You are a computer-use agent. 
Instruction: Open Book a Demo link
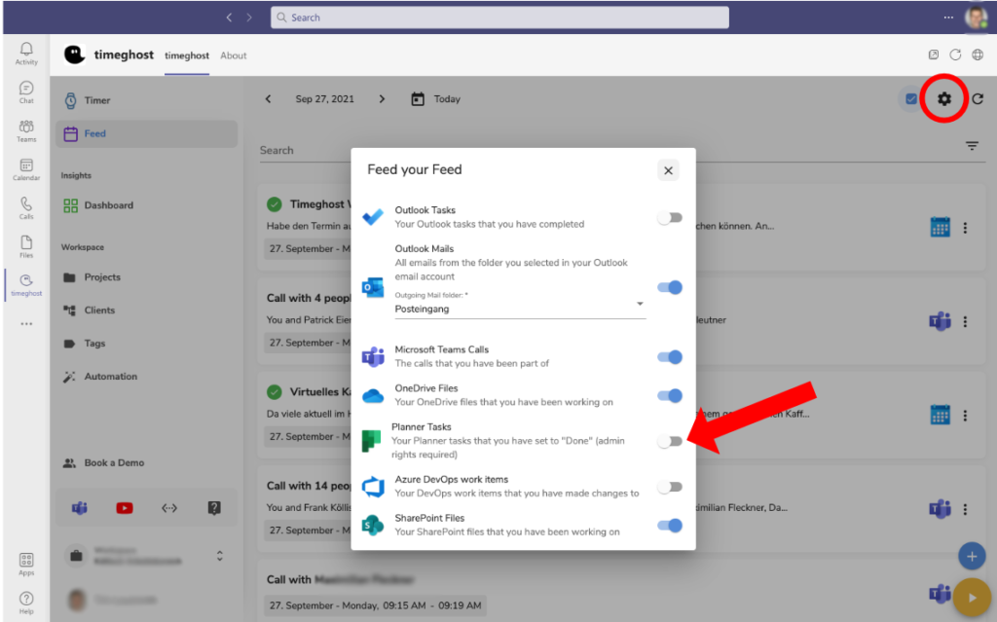click(x=109, y=462)
